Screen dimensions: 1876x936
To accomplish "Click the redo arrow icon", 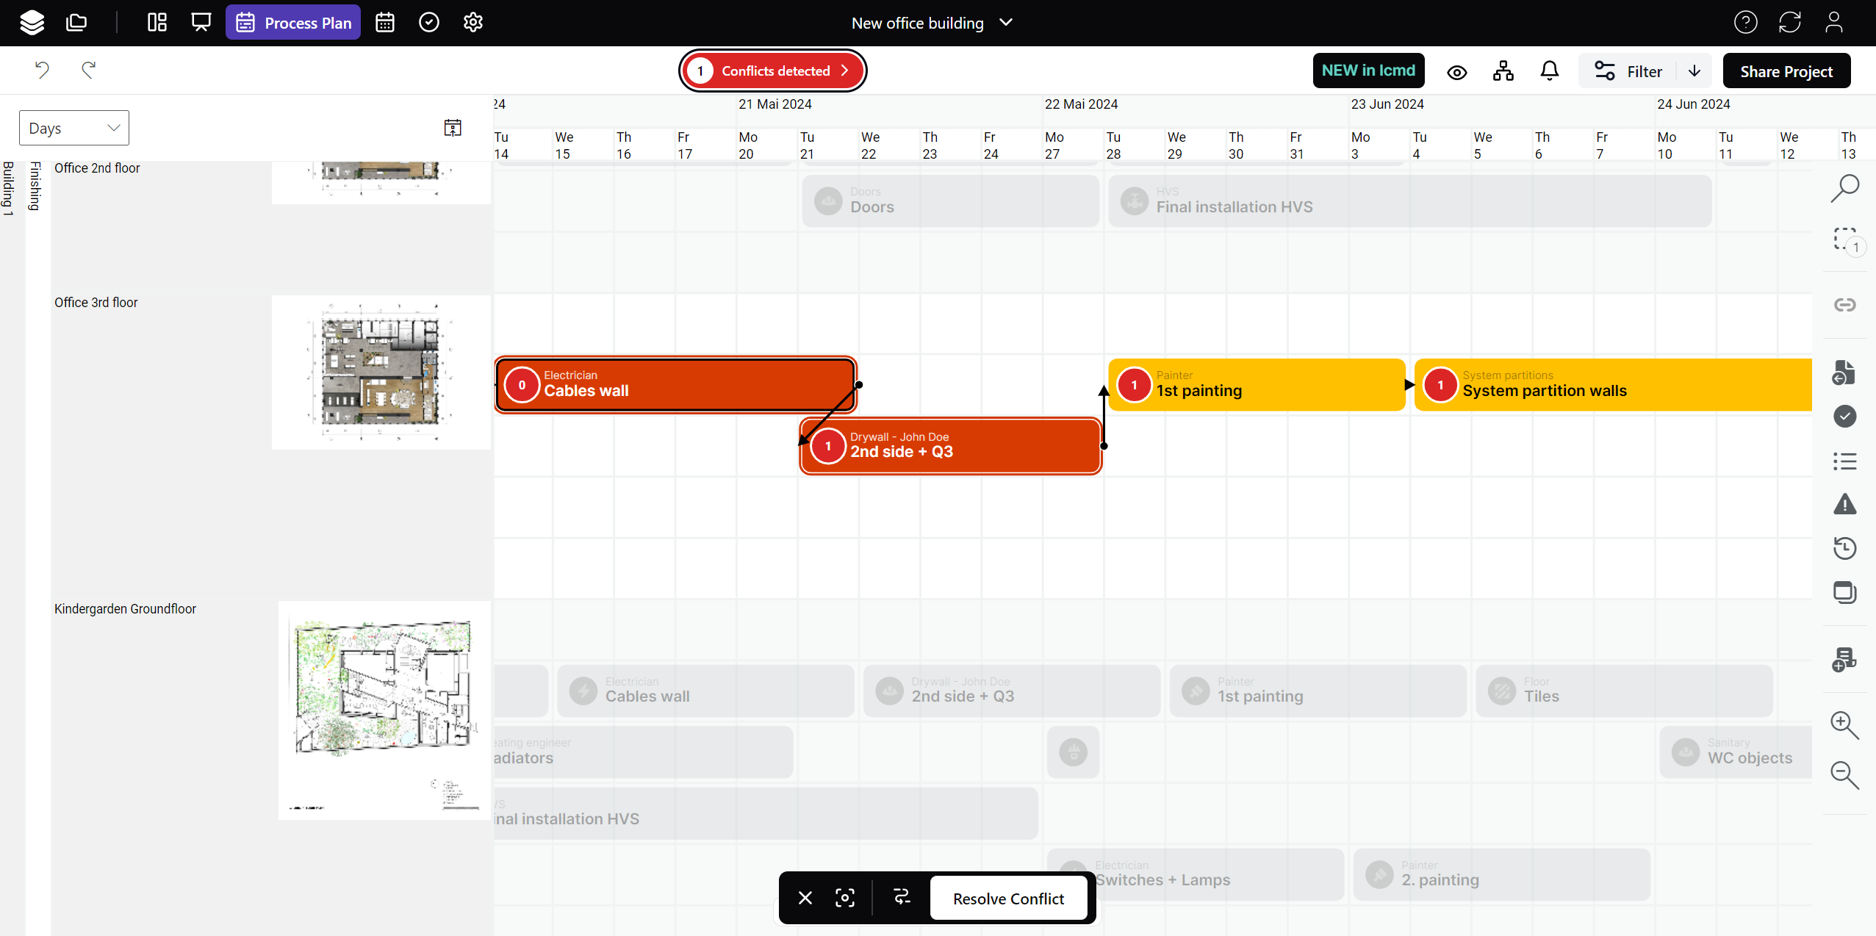I will click(89, 70).
